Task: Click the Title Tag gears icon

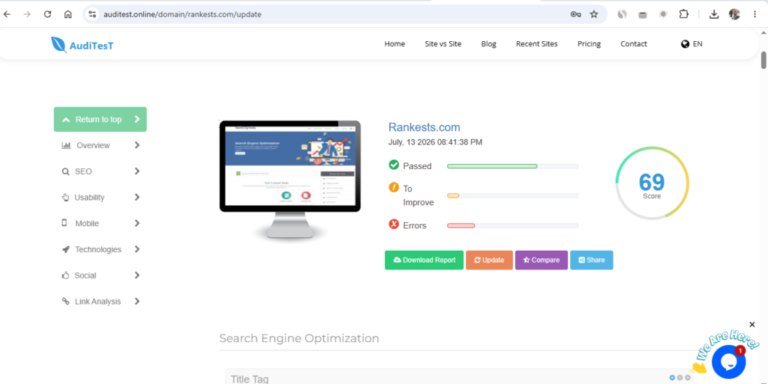Action: pyautogui.click(x=679, y=378)
